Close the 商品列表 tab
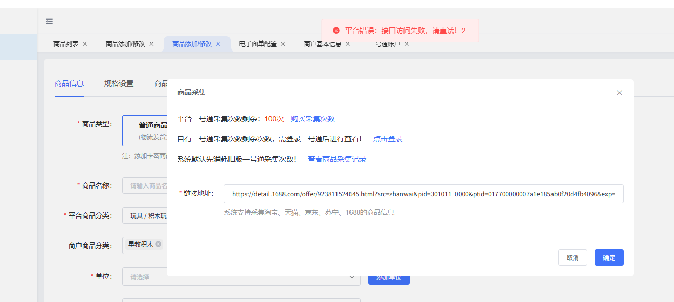 coord(85,44)
